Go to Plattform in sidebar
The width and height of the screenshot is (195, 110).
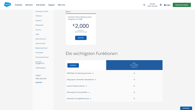click(39, 16)
